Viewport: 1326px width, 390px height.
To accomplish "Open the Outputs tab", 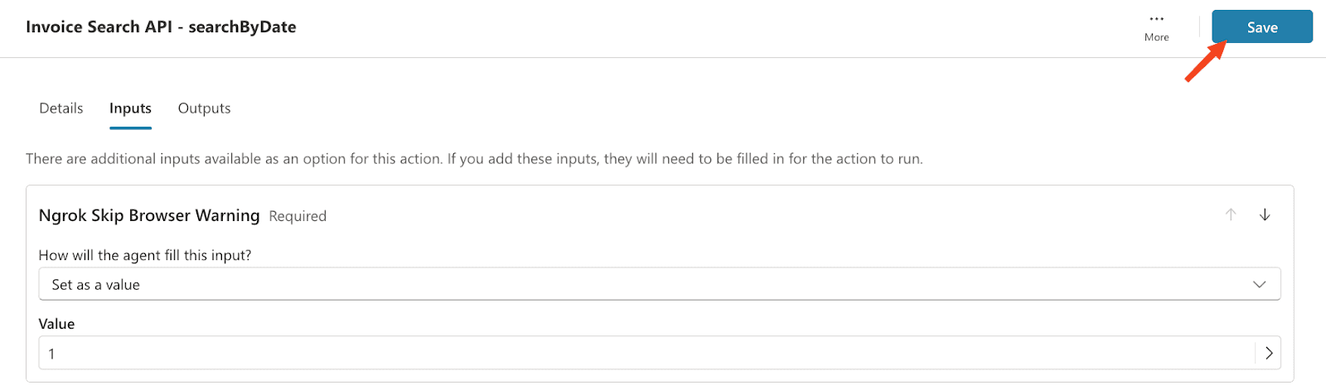I will click(x=204, y=108).
